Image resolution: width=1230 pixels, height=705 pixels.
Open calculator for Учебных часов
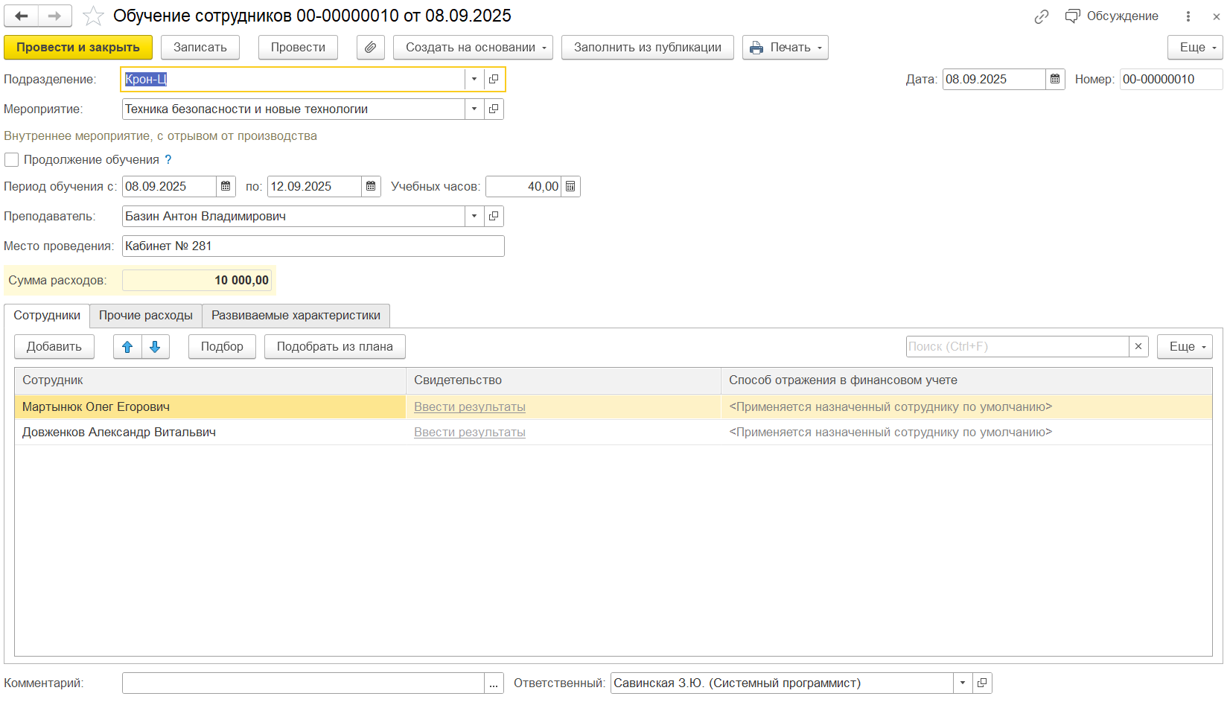coord(570,187)
